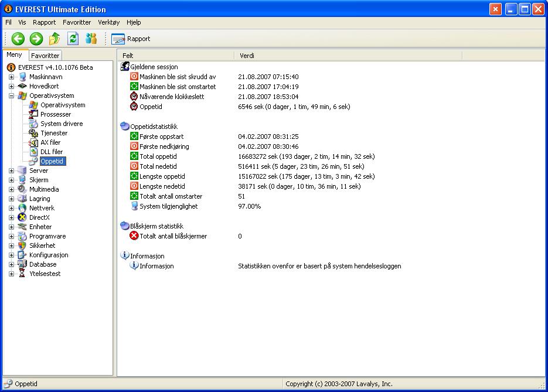This screenshot has width=548, height=392.
Task: Expand the Lagring tree node
Action: [x=11, y=199]
